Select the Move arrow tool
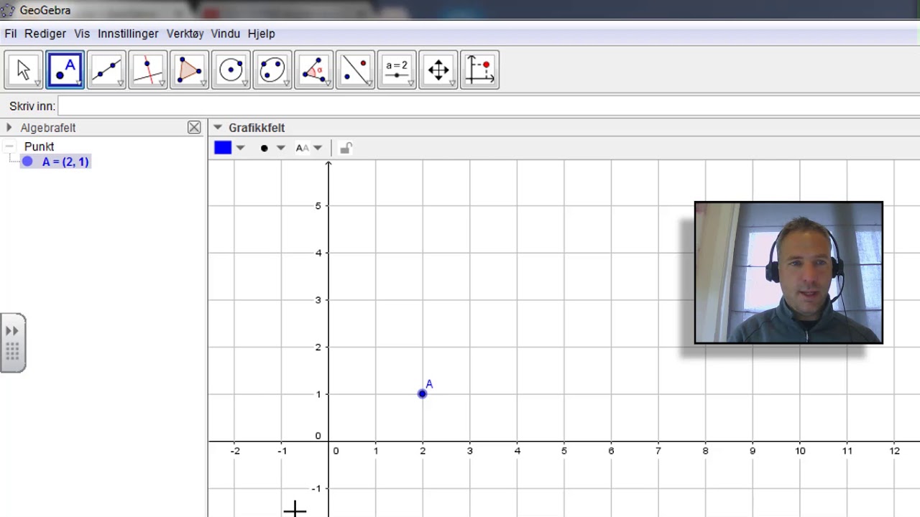This screenshot has height=517, width=920. pyautogui.click(x=24, y=70)
